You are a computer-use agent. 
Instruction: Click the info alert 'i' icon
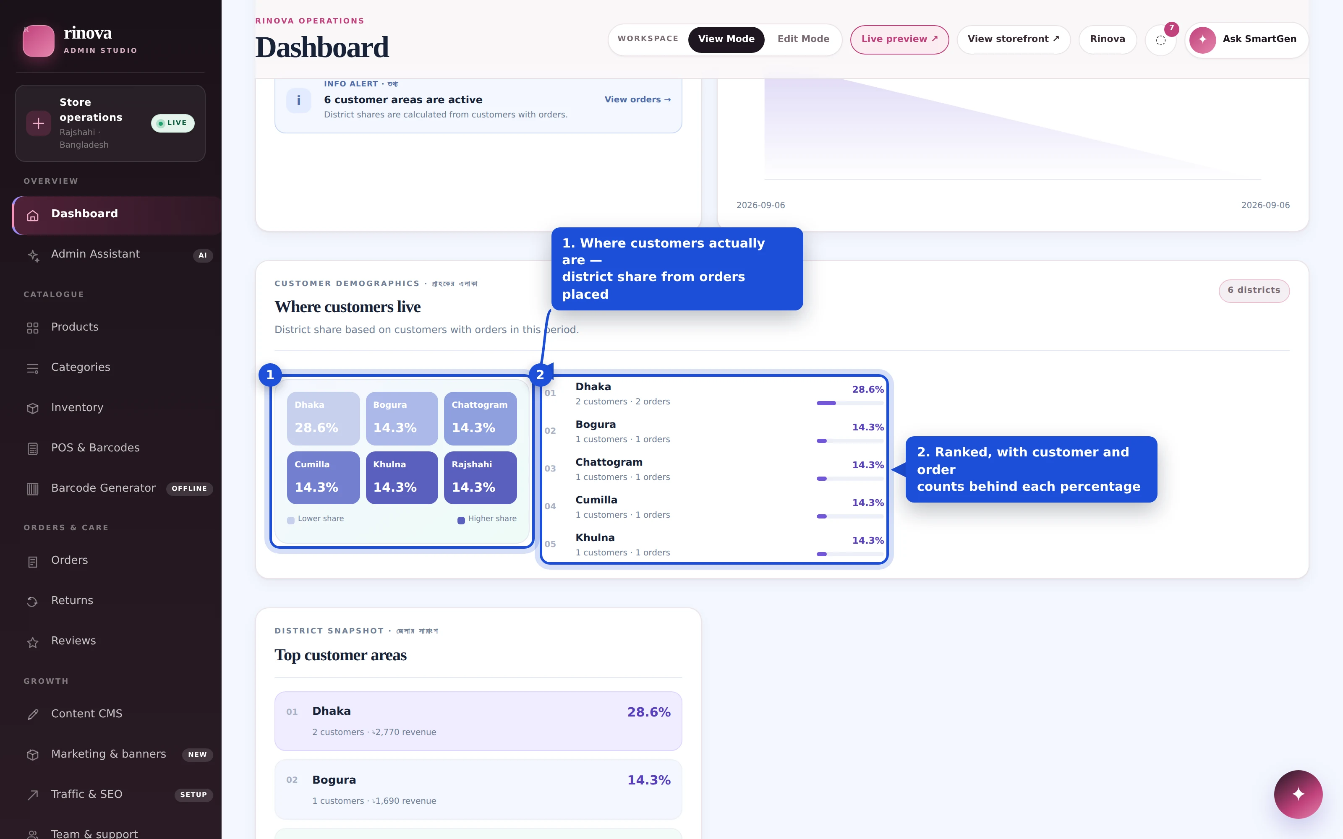coord(298,100)
